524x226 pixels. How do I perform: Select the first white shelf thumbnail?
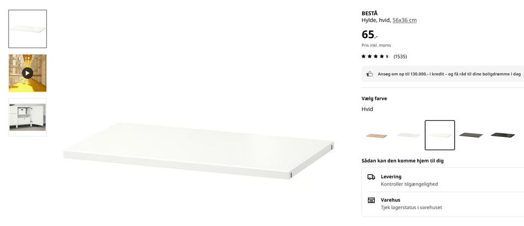click(x=27, y=29)
